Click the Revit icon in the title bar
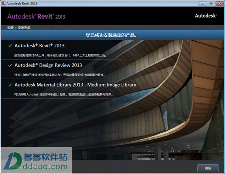225x174 pixels. 3,3
